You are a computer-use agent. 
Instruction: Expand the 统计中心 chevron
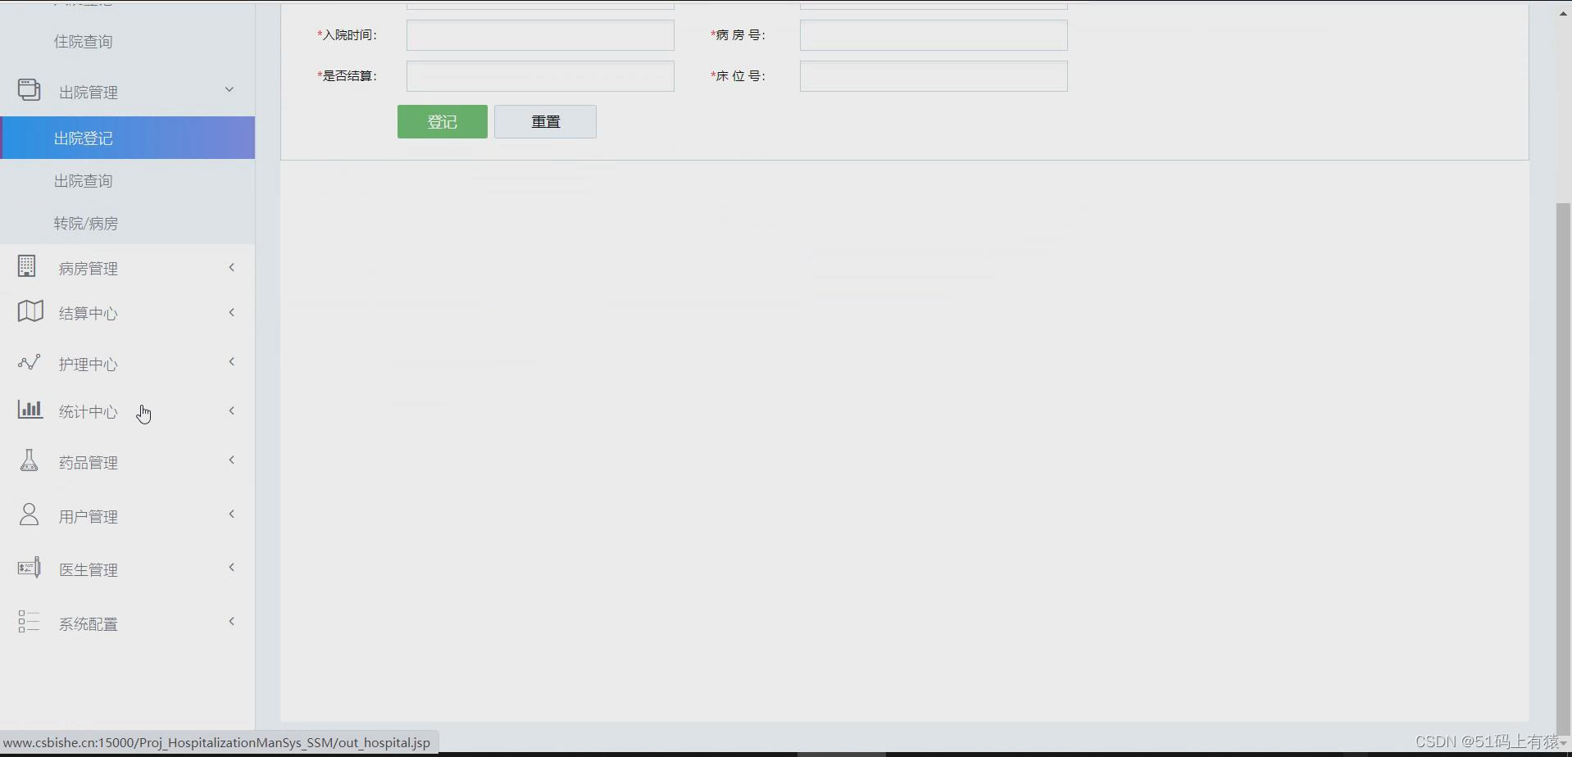(232, 410)
